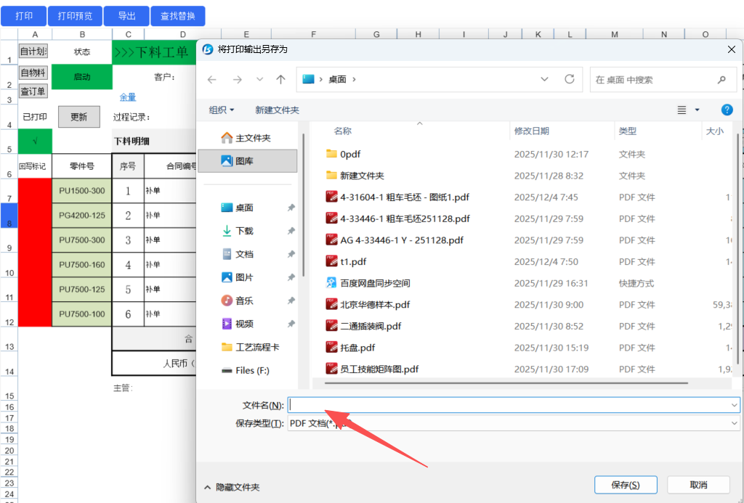Open the help question mark icon
Screen dimensions: 744x503
(727, 110)
